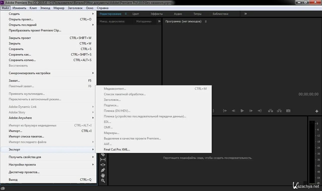Click the Lift button
Screen dimensions: 322x191
(270, 111)
